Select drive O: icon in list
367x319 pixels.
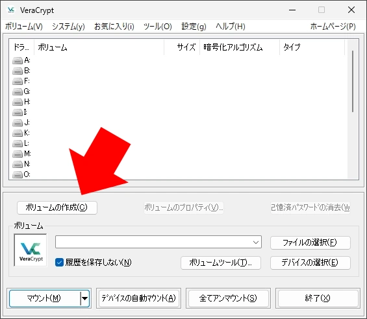coord(18,174)
